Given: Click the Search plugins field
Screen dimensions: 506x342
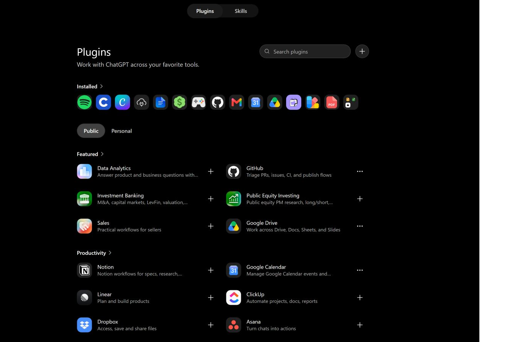Looking at the screenshot, I should (305, 51).
